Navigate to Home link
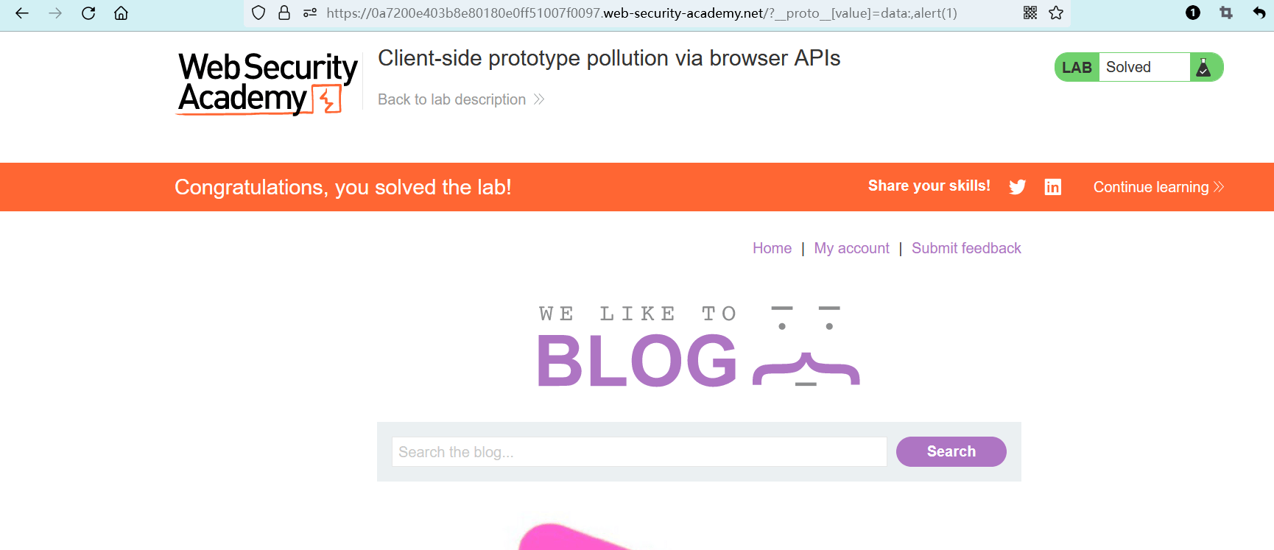 point(772,248)
